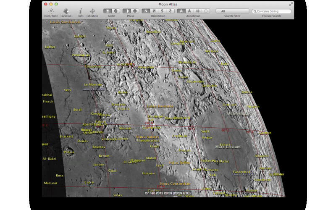Select the Burckhardt label
The height and width of the screenshot is (210, 336).
(x=187, y=62)
